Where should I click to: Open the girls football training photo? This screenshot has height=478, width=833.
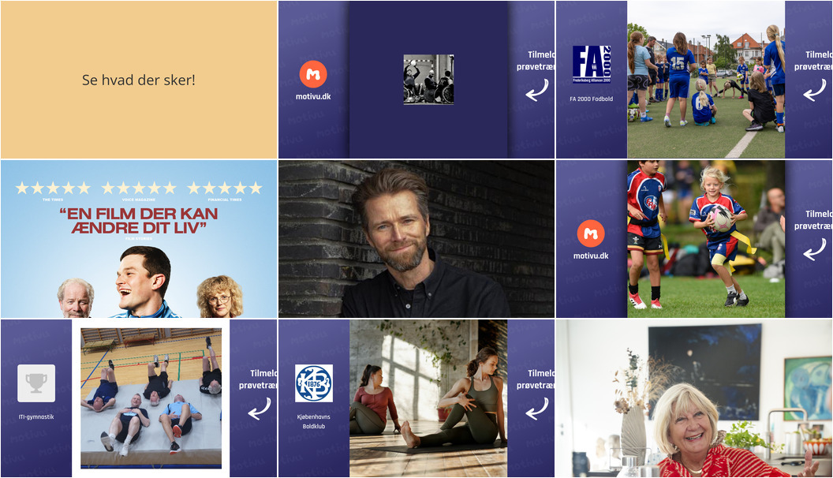[705, 80]
